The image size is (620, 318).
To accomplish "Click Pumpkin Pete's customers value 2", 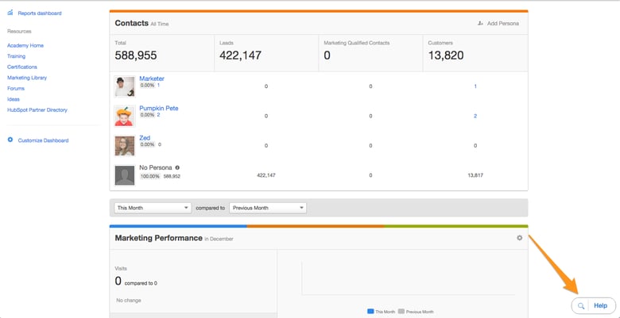I will 475,116.
